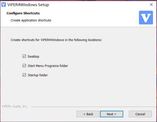Click the "Create shortcuts for ViPER4Windows" instruction text
The image size is (157, 122).
click(x=56, y=40)
